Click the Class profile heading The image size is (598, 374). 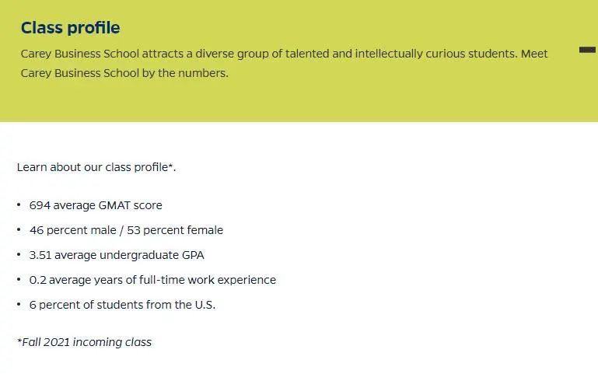coord(70,28)
